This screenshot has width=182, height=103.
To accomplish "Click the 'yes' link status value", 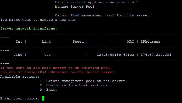I will click(x=47, y=55).
